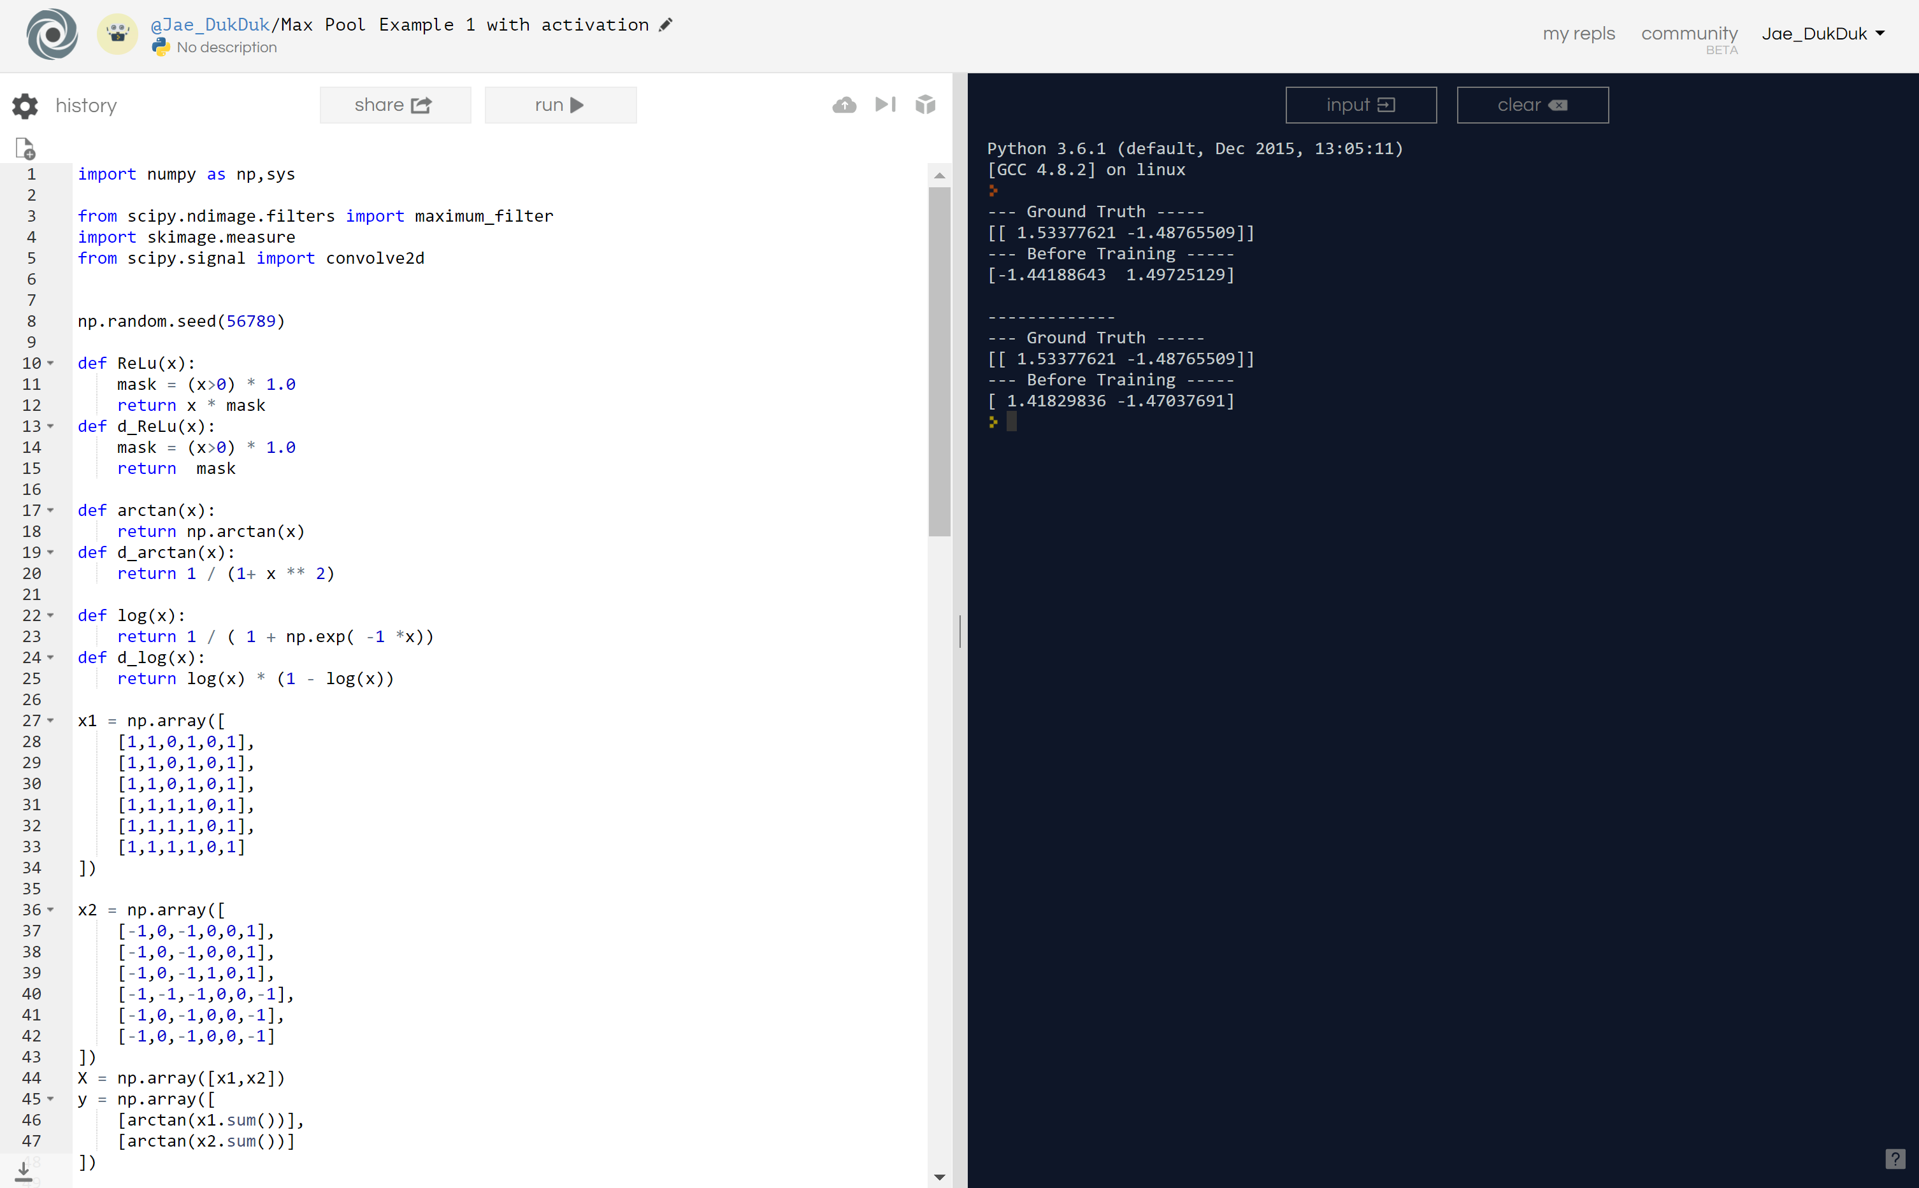Clear the console output
The width and height of the screenshot is (1919, 1188).
(x=1532, y=104)
